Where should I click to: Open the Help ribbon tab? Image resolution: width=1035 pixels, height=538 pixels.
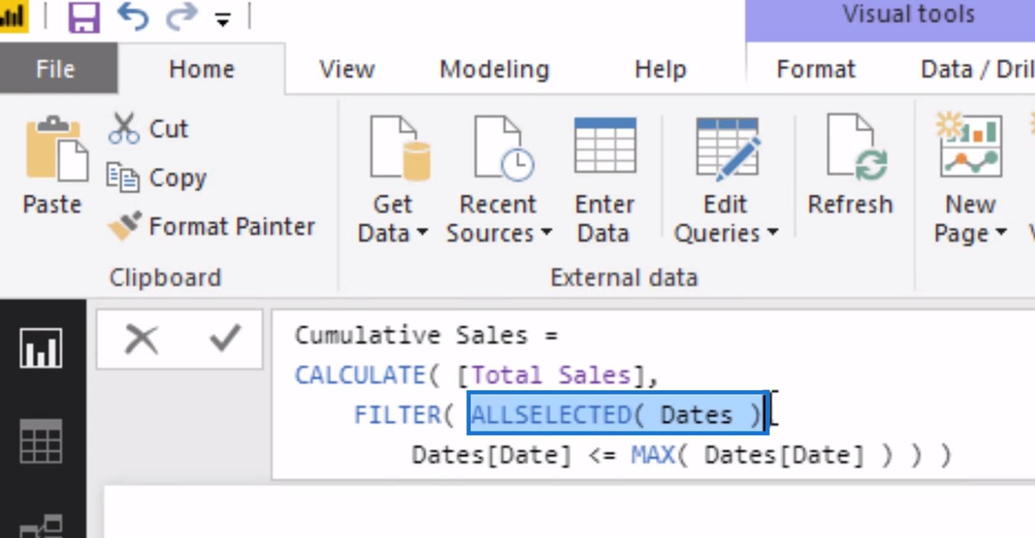point(660,69)
